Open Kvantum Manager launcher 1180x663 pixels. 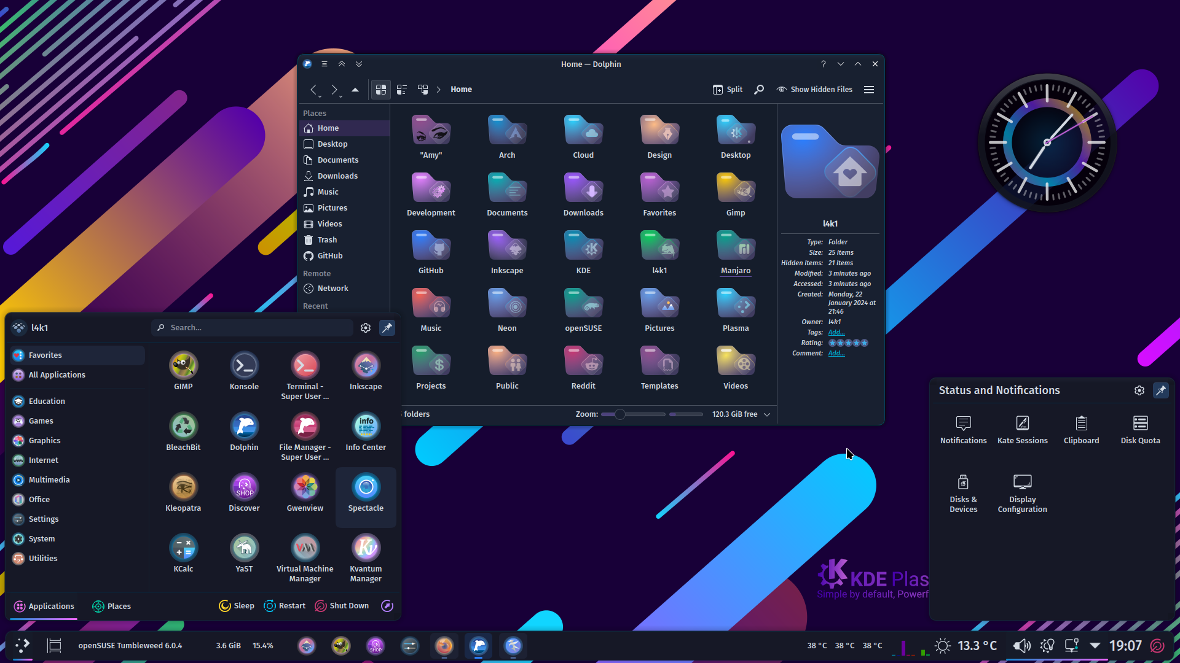366,558
